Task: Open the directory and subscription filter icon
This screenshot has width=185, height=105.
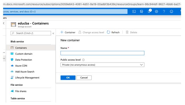Action: pyautogui.click(x=141, y=12)
